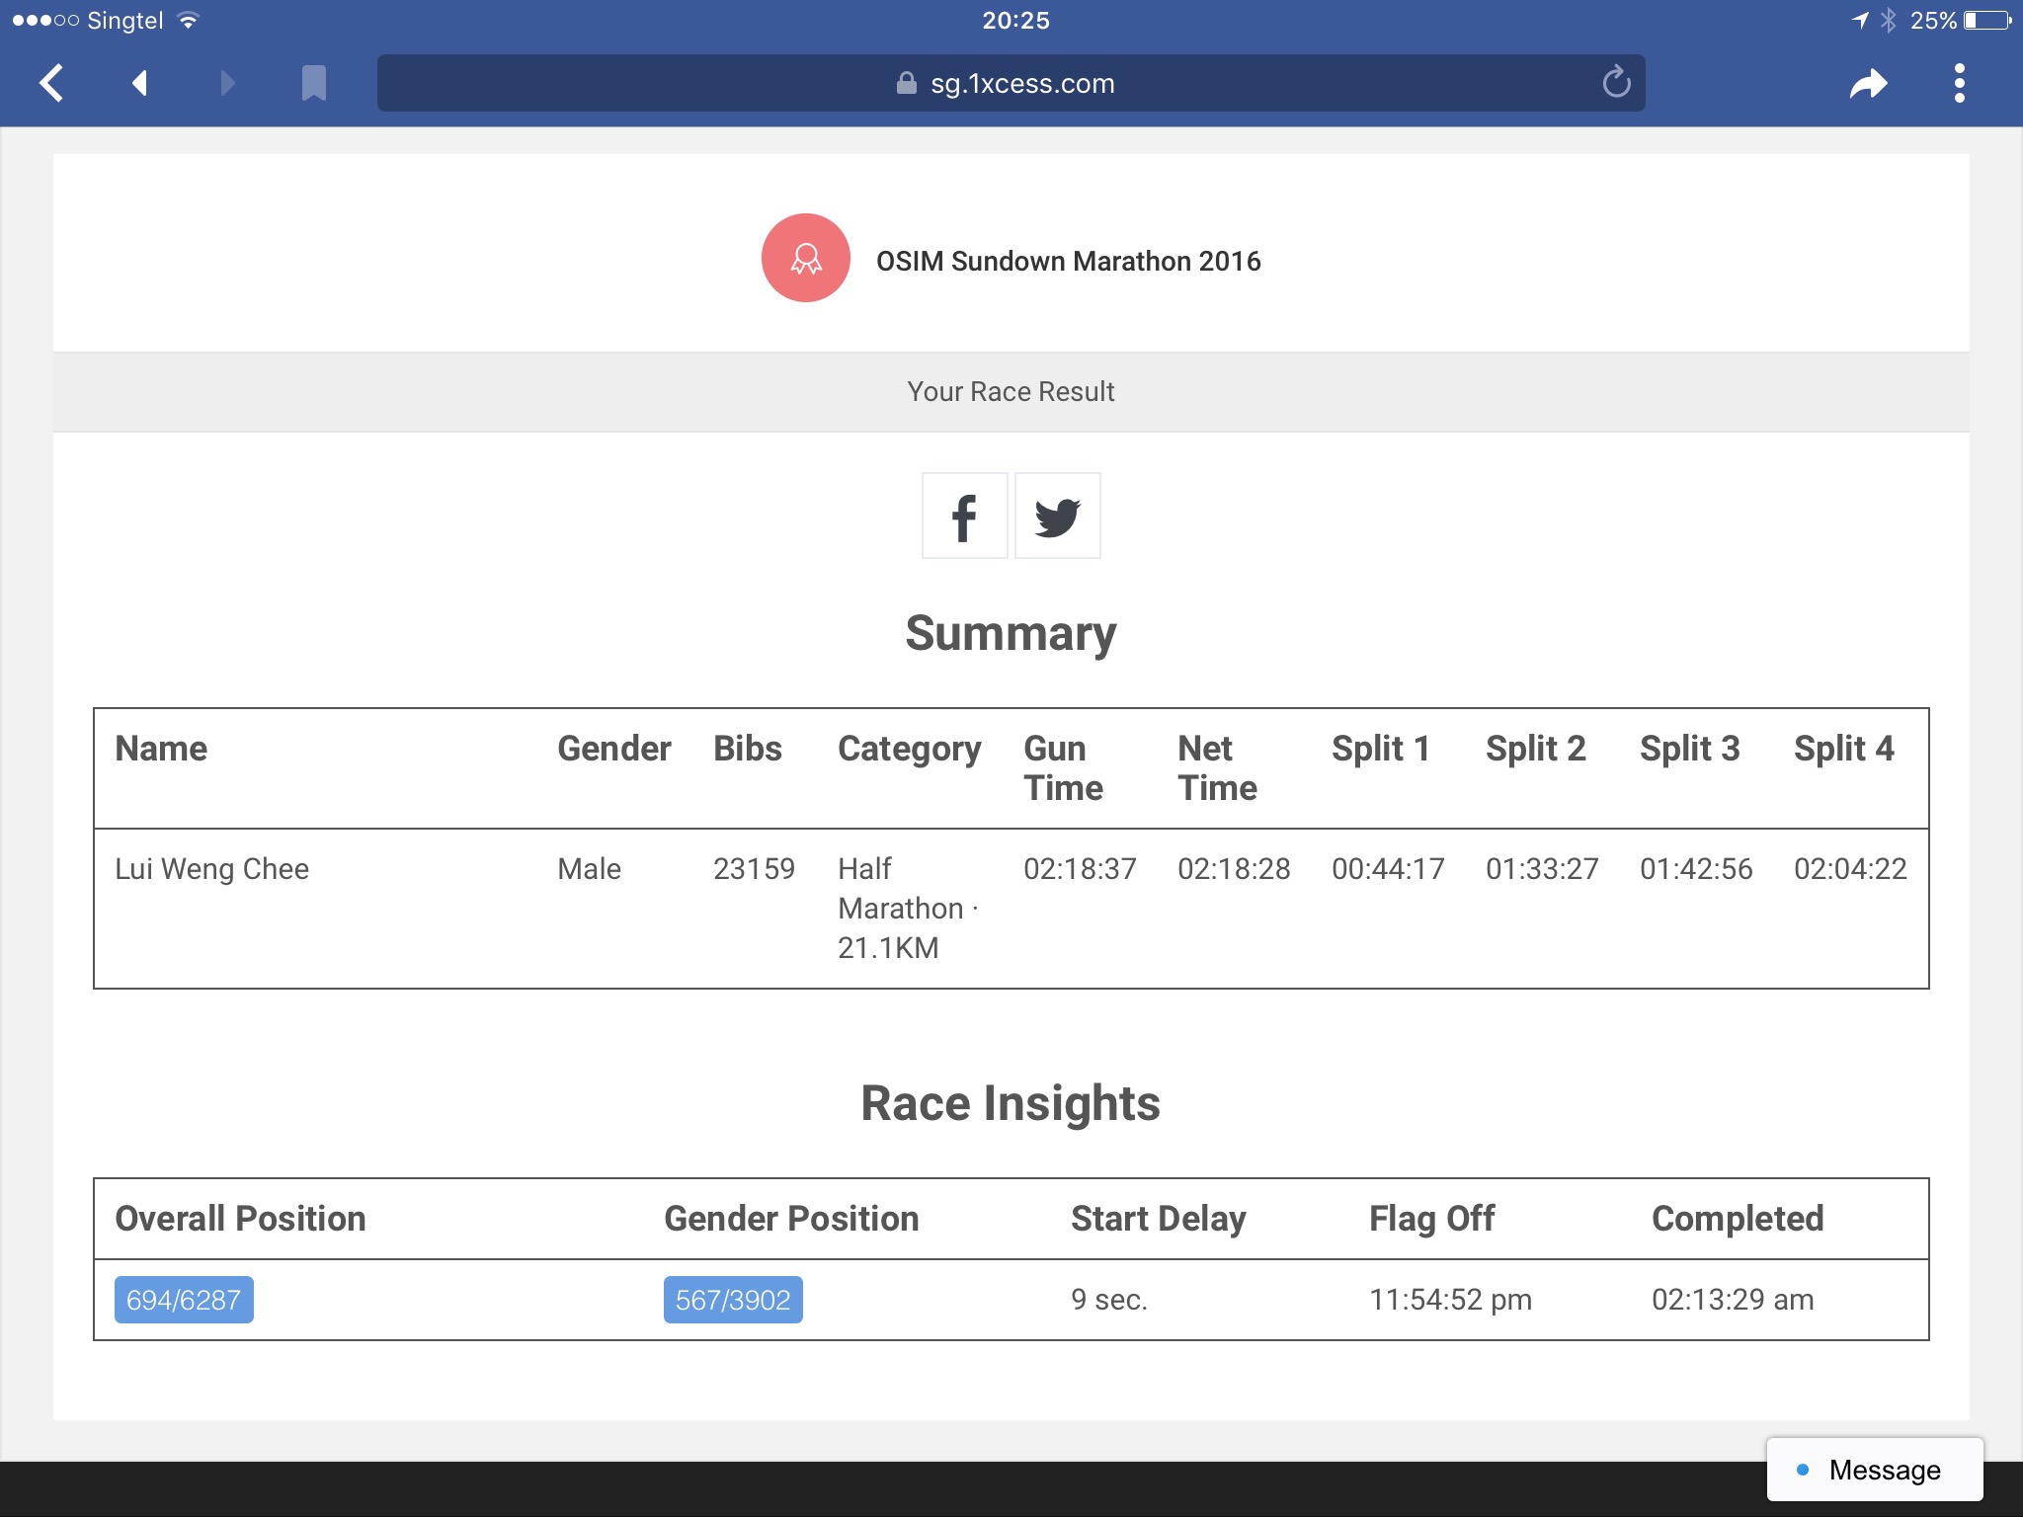Click the Overall Position column header

pos(240,1219)
